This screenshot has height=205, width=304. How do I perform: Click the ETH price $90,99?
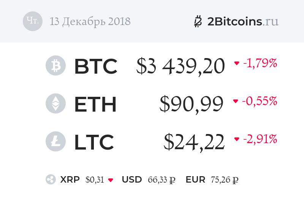(191, 104)
